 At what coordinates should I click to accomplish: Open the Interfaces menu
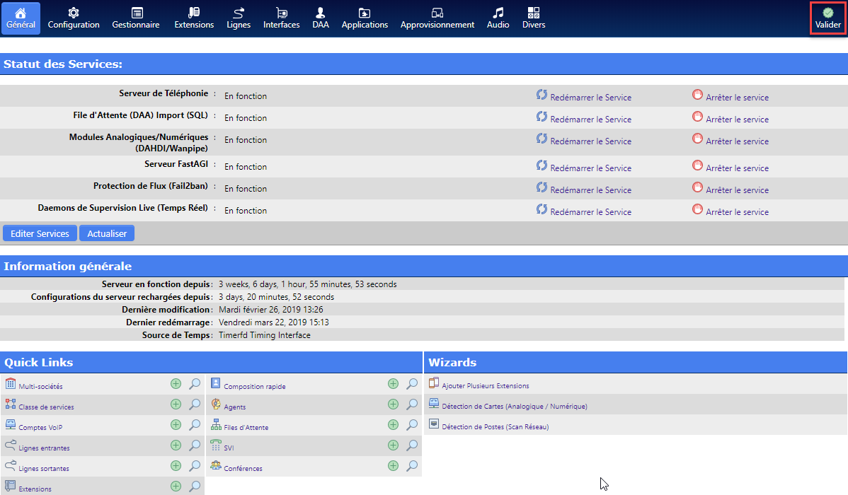tap(281, 18)
